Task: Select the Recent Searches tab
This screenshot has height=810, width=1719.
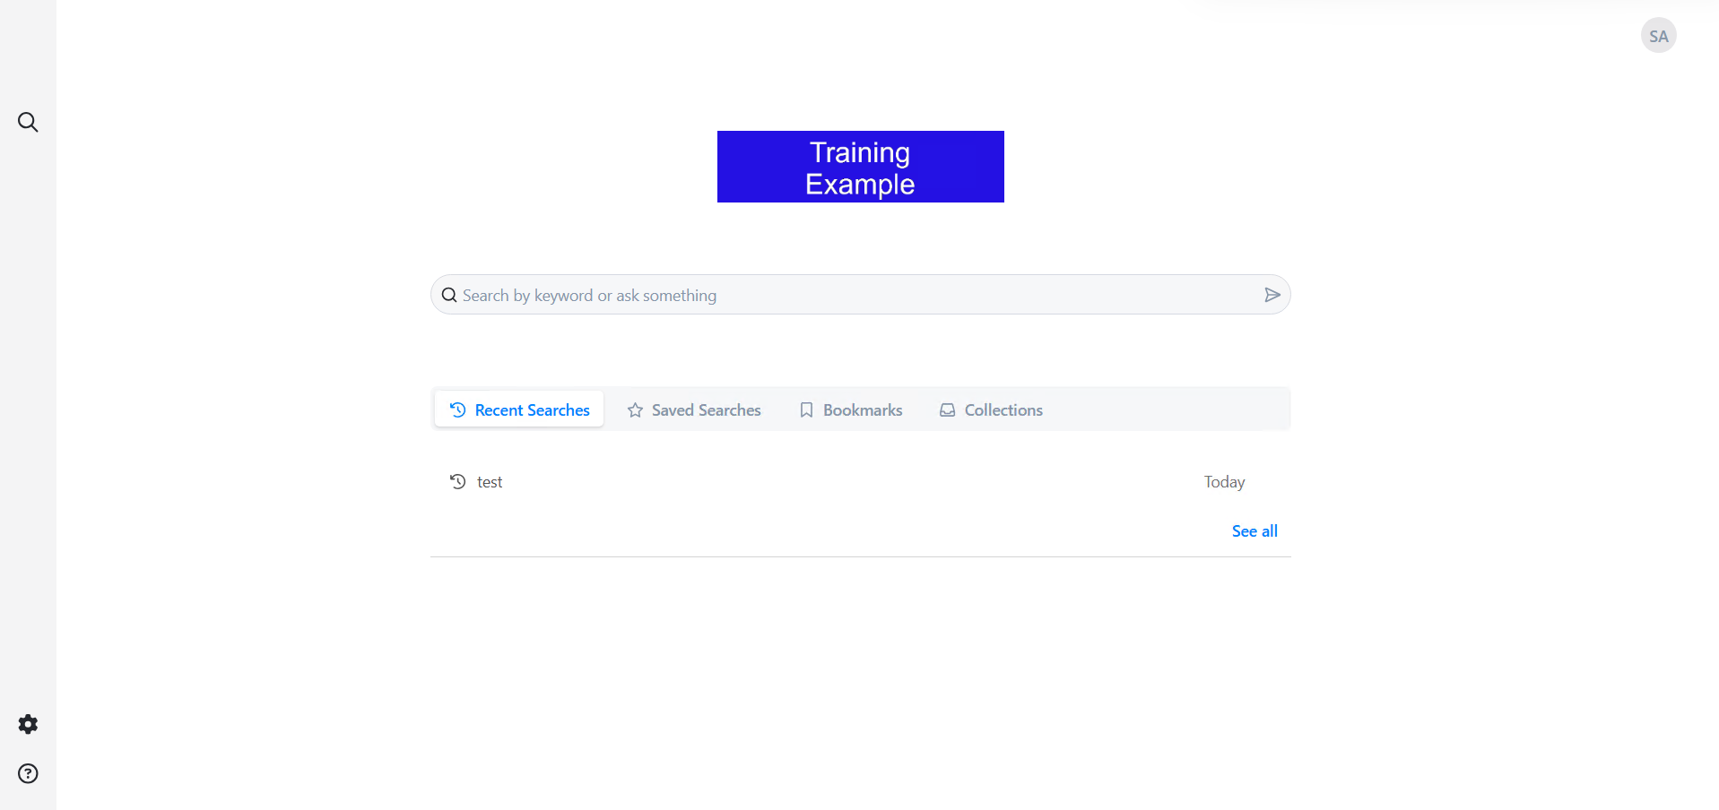Action: [519, 409]
